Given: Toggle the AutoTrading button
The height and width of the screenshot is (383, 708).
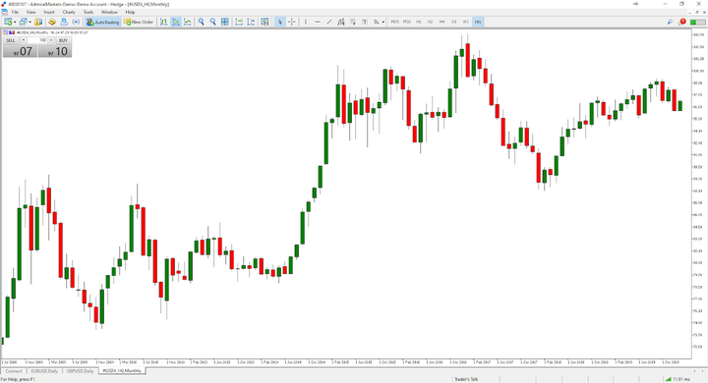Looking at the screenshot, I should (103, 22).
